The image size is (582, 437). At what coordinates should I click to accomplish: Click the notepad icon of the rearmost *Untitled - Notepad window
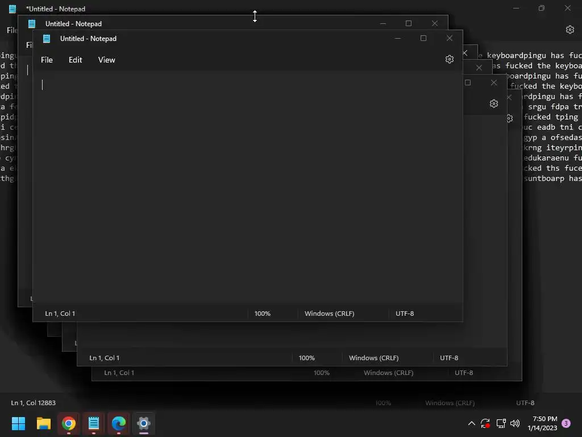pyautogui.click(x=13, y=9)
